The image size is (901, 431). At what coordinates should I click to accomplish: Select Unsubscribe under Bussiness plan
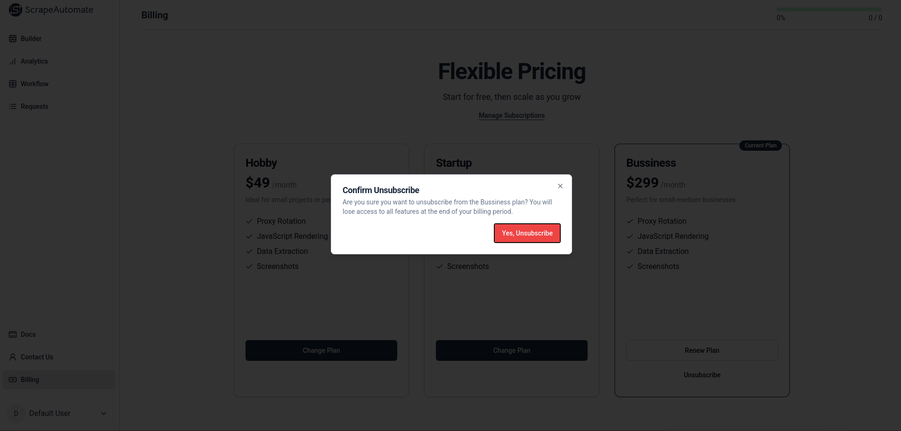[702, 374]
